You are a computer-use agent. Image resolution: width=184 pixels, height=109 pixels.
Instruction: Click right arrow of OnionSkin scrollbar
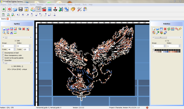click(x=31, y=63)
